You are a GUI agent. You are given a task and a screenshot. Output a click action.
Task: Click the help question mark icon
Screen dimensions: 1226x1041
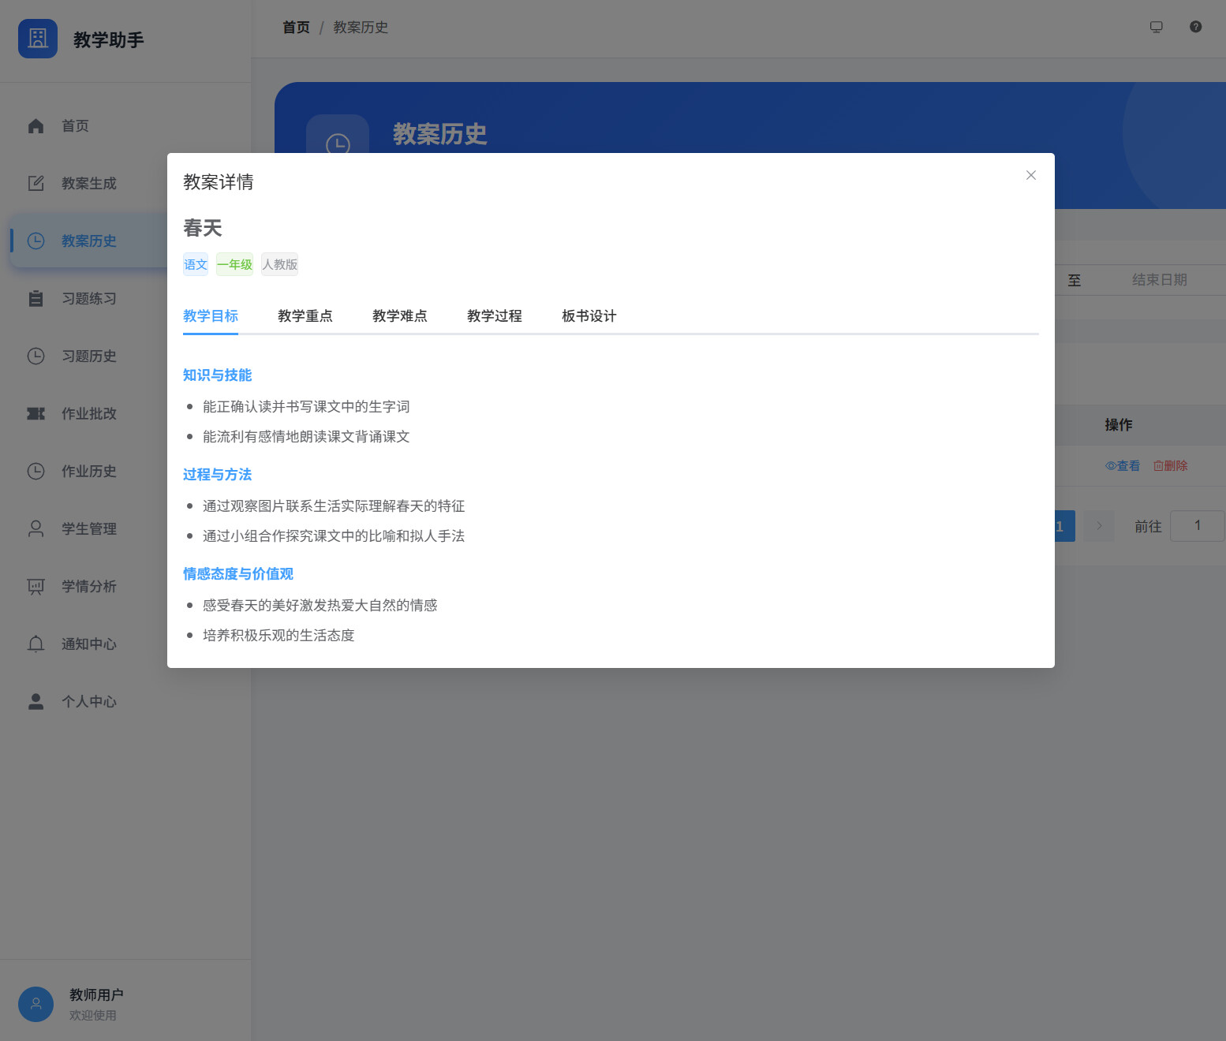click(1195, 27)
